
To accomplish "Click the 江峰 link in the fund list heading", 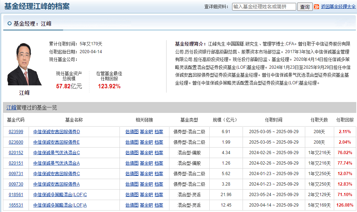I will [12, 108].
